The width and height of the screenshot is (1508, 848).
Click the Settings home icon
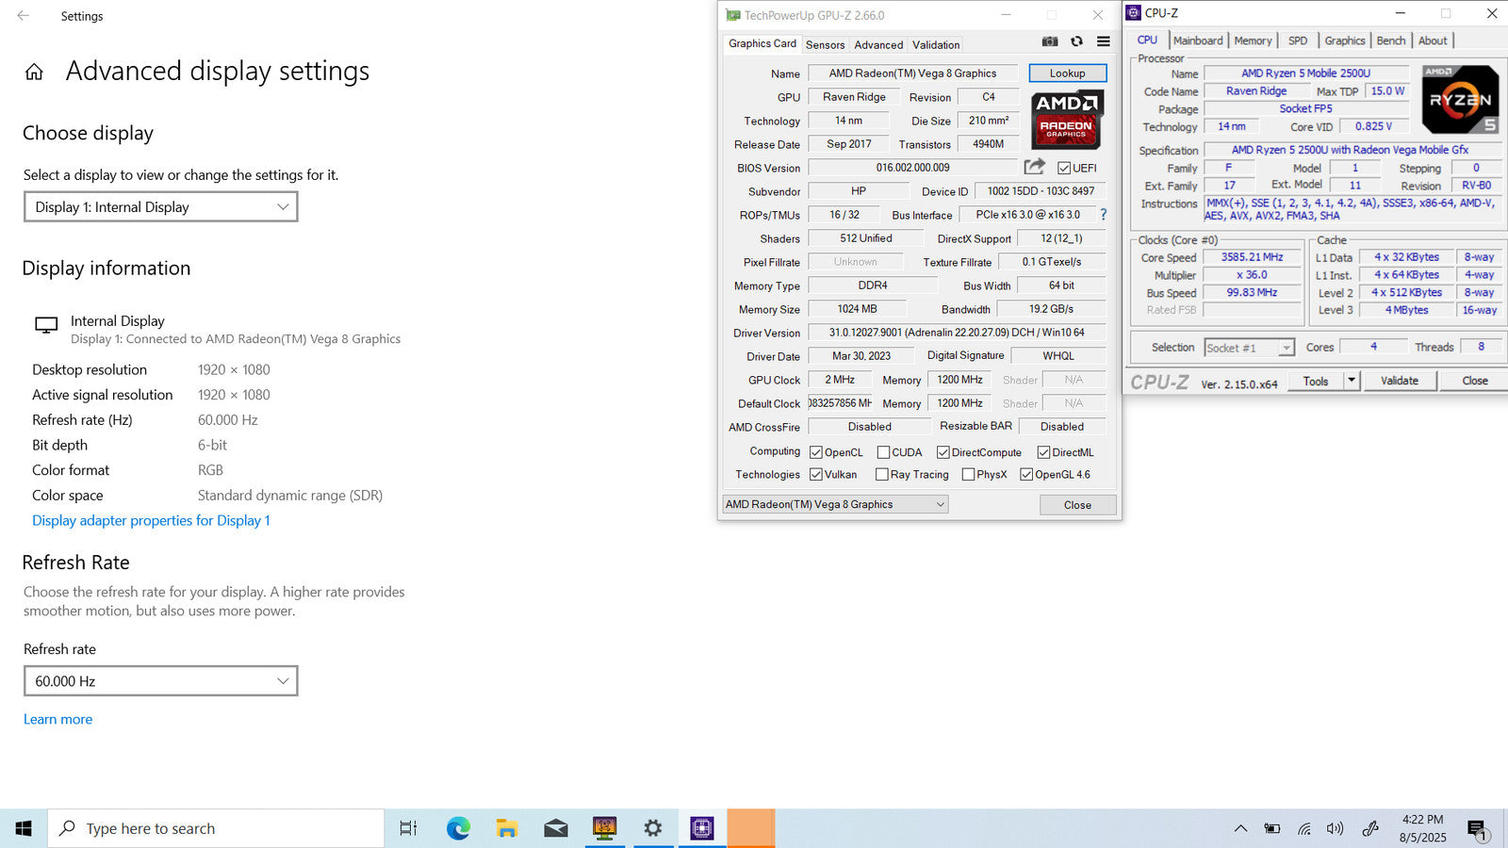[34, 72]
